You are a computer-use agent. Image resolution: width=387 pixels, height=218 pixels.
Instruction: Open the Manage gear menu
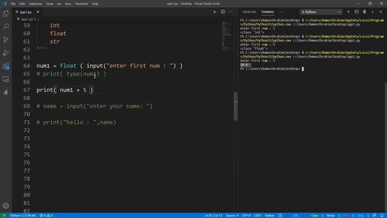pos(5,206)
